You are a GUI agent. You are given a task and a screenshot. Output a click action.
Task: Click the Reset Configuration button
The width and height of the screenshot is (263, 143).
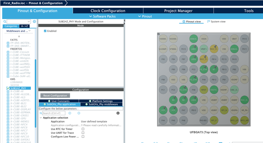tap(55, 96)
